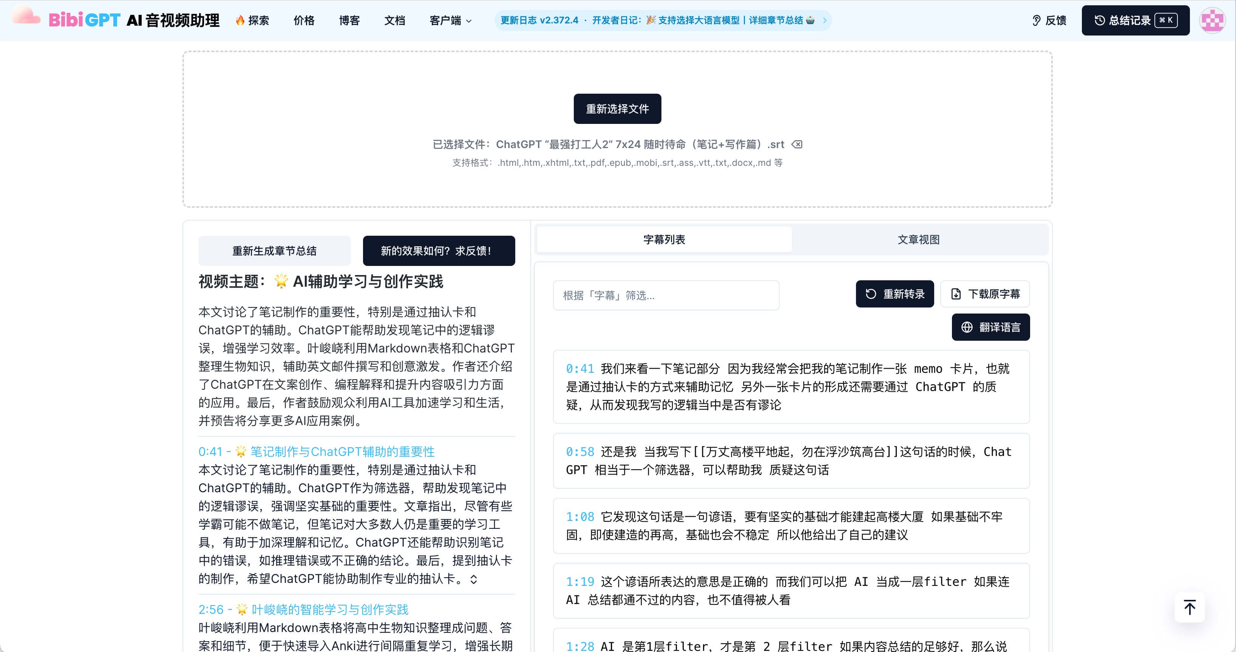This screenshot has width=1236, height=652.
Task: Download original subtitles via 下载原字幕
Action: pyautogui.click(x=984, y=294)
